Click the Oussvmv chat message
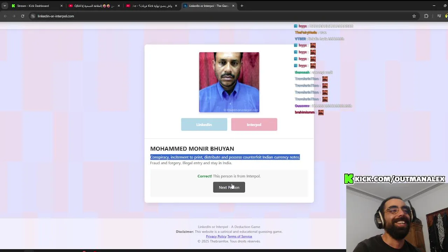Image resolution: width=448 pixels, height=252 pixels. coord(323,106)
